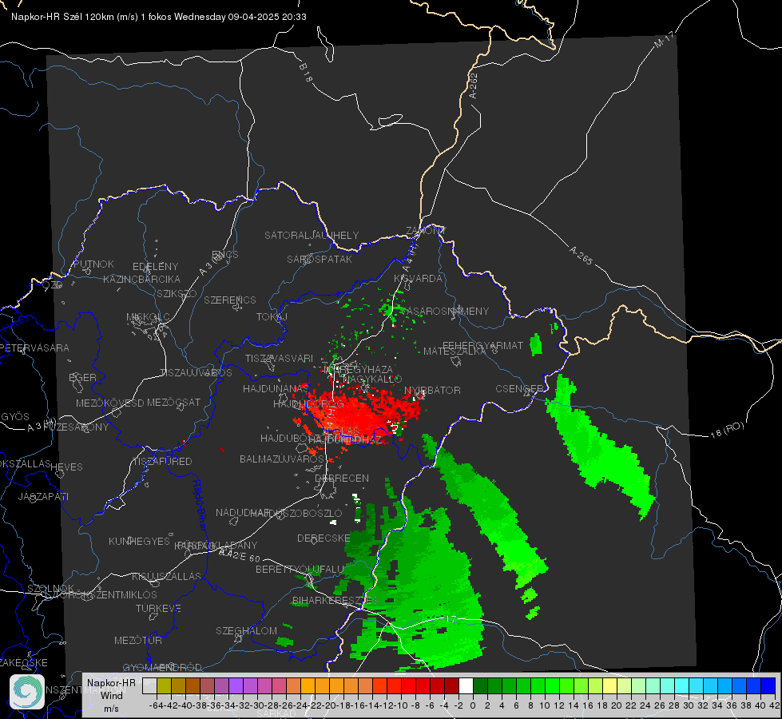Click the ZÁHONY city label
Image resolution: width=782 pixels, height=719 pixels.
[426, 231]
